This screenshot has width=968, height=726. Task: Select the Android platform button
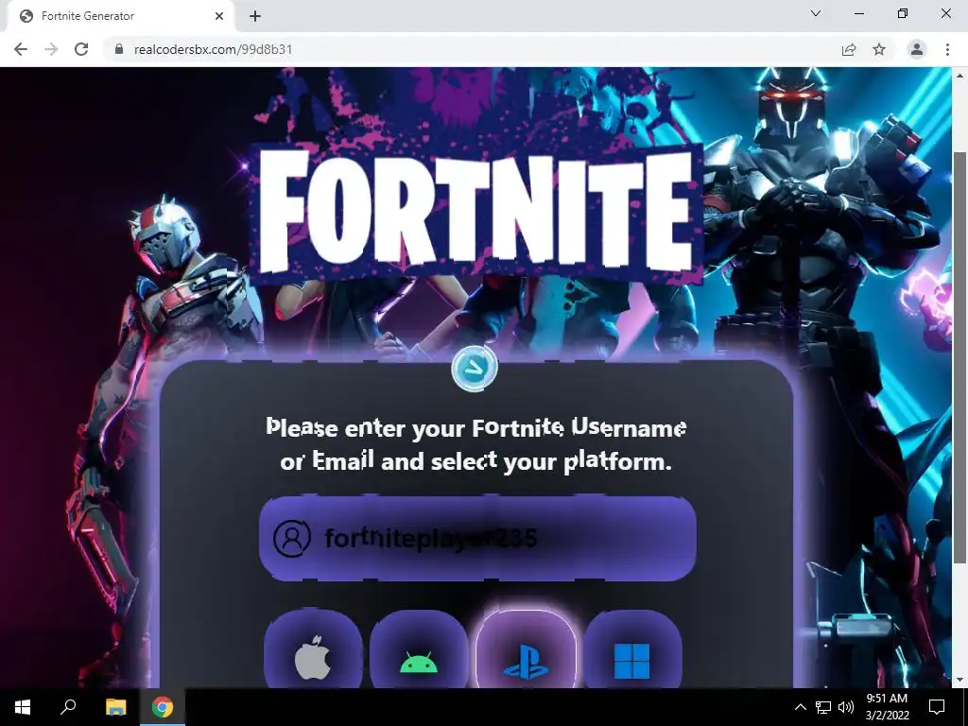pos(419,649)
